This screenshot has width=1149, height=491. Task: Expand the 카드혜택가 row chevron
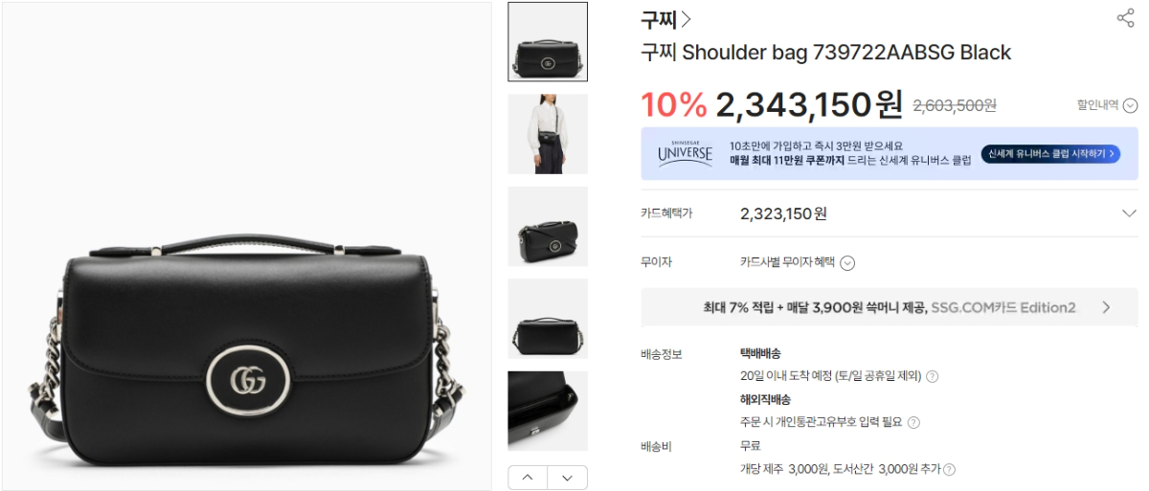pyautogui.click(x=1129, y=213)
